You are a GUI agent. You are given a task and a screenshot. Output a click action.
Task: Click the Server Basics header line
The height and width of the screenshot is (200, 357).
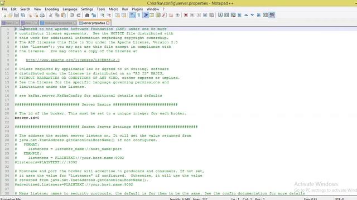[96, 104]
